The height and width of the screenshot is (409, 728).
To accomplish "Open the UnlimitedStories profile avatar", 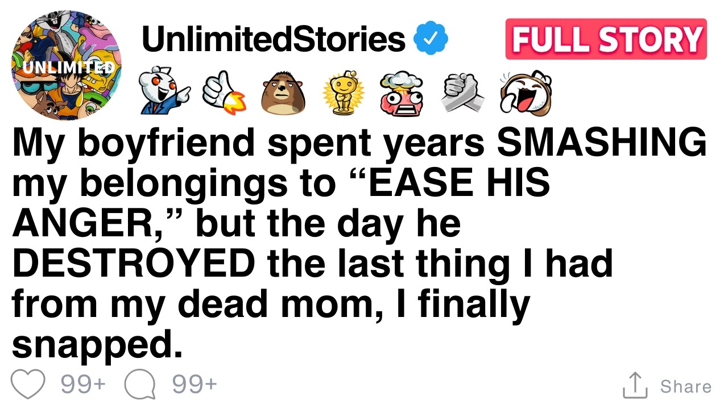I will (67, 64).
